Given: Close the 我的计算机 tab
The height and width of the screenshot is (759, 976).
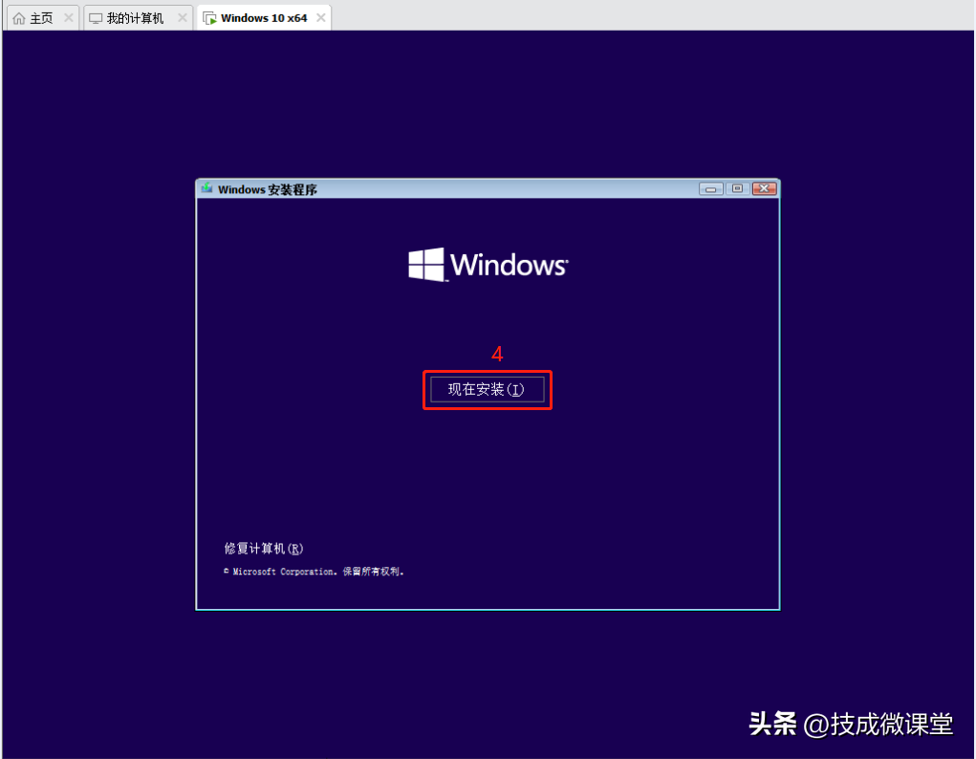Looking at the screenshot, I should point(182,18).
